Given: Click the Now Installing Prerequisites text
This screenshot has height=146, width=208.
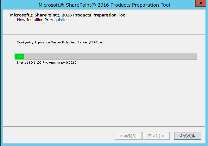Looking at the screenshot, I should [x=45, y=20].
